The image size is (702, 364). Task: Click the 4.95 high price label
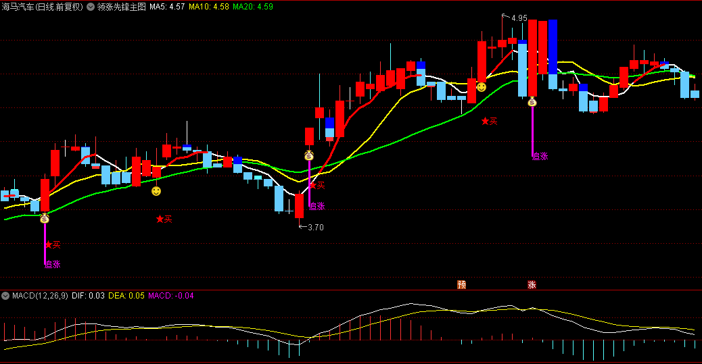click(519, 18)
